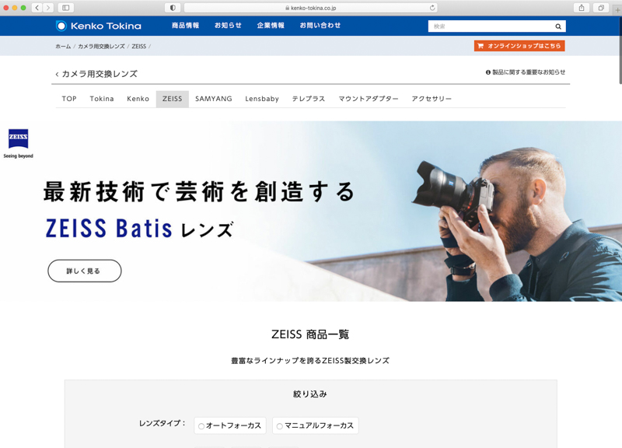Show the tab overview icon

coord(601,8)
